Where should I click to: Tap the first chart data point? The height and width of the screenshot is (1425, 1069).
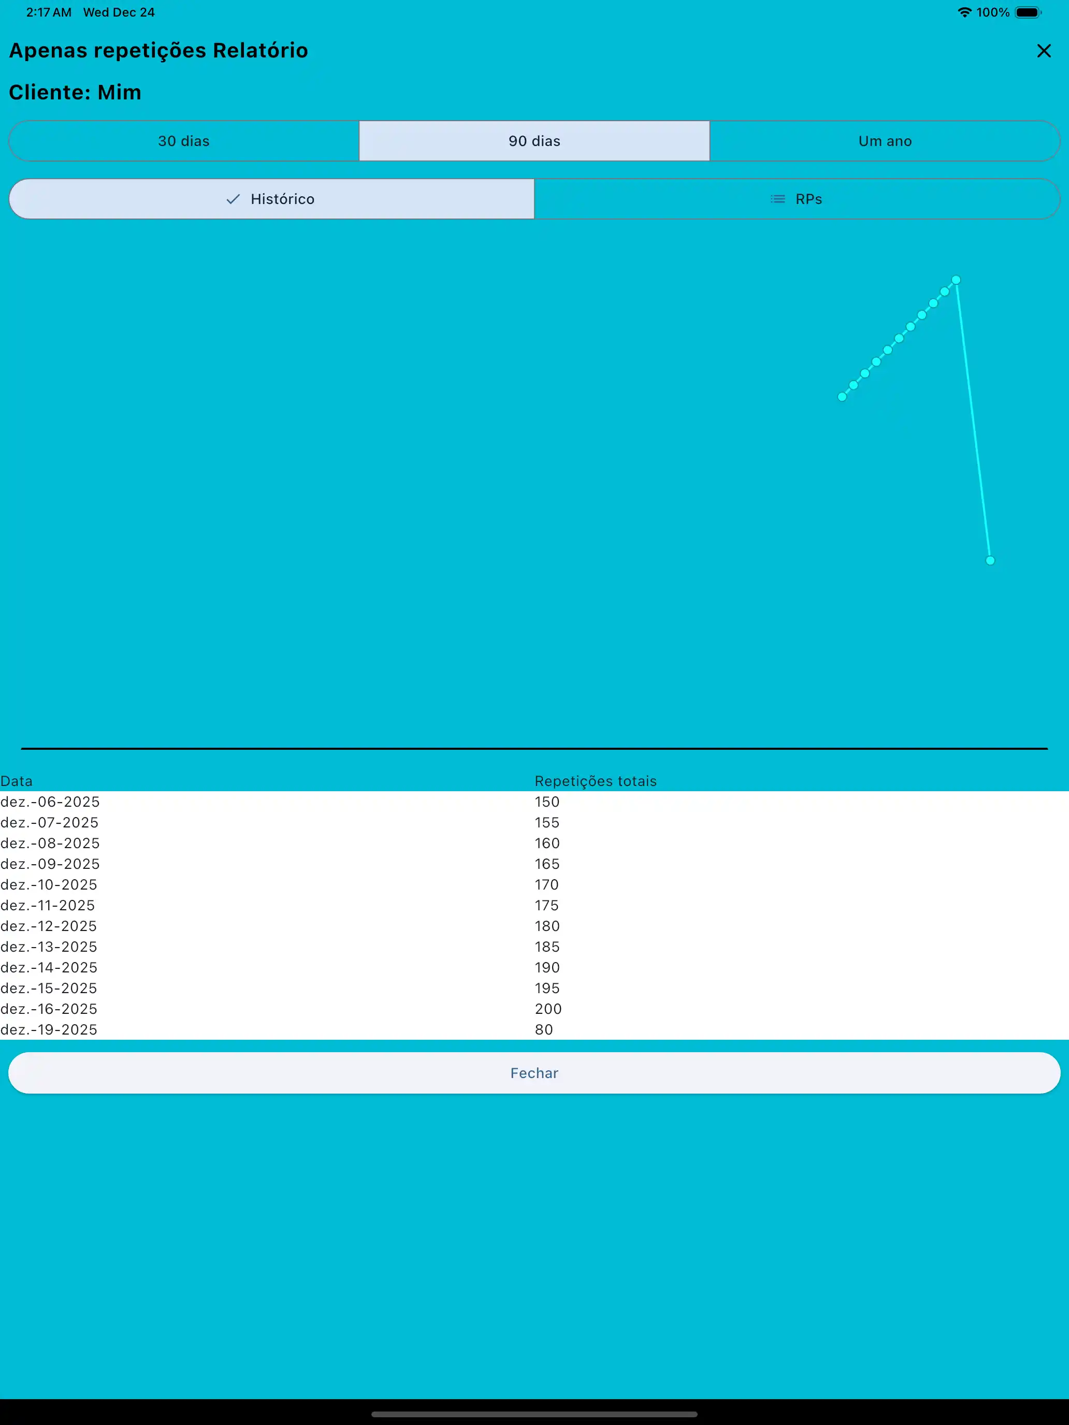pos(842,397)
